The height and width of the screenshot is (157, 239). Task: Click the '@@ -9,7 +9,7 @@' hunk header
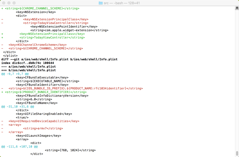tap(15, 74)
